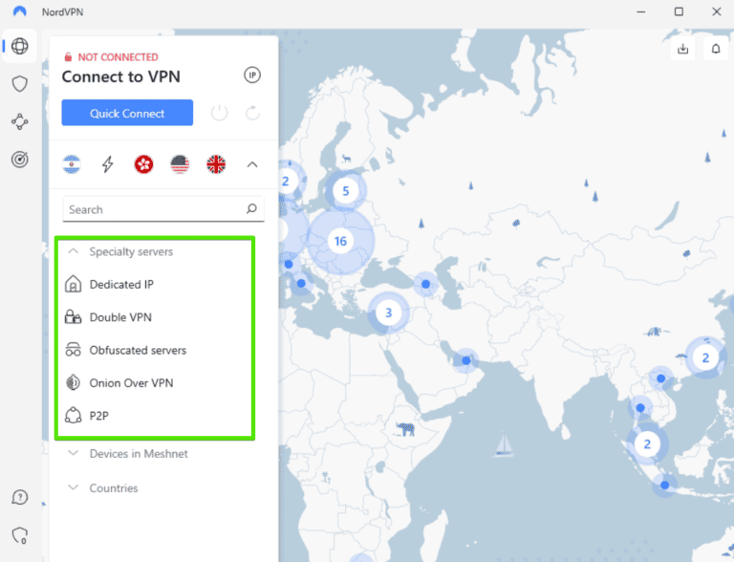734x562 pixels.
Task: Click the map cluster labeled 3
Action: click(388, 313)
